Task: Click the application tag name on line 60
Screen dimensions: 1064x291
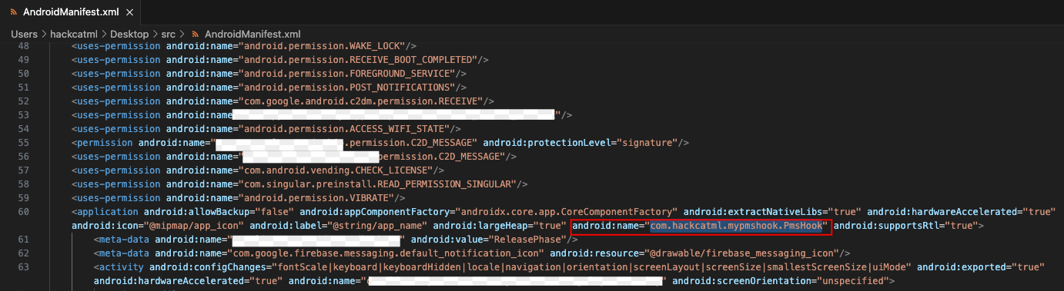Action: pos(108,211)
